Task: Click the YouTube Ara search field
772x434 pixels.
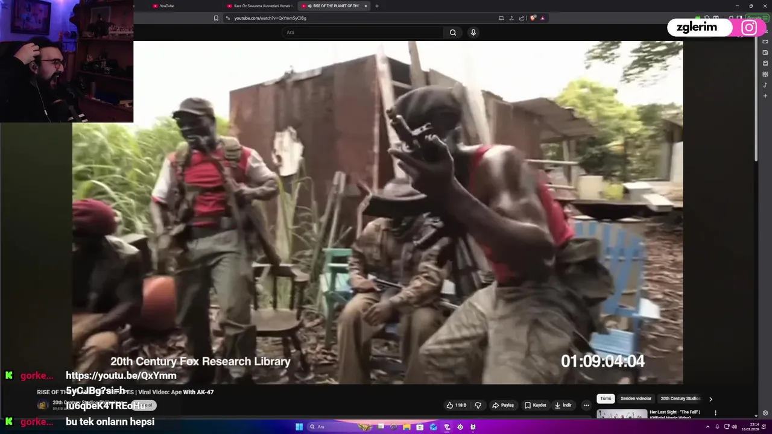Action: [362, 33]
